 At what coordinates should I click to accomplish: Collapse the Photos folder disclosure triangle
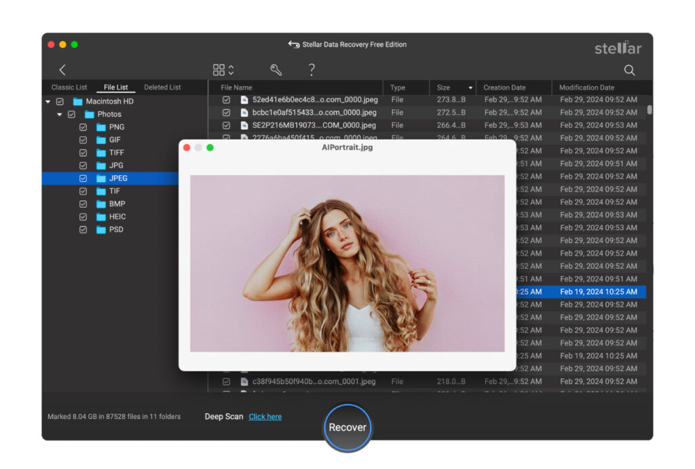59,115
